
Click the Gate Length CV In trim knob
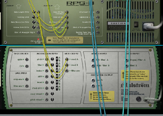click(x=34, y=12)
